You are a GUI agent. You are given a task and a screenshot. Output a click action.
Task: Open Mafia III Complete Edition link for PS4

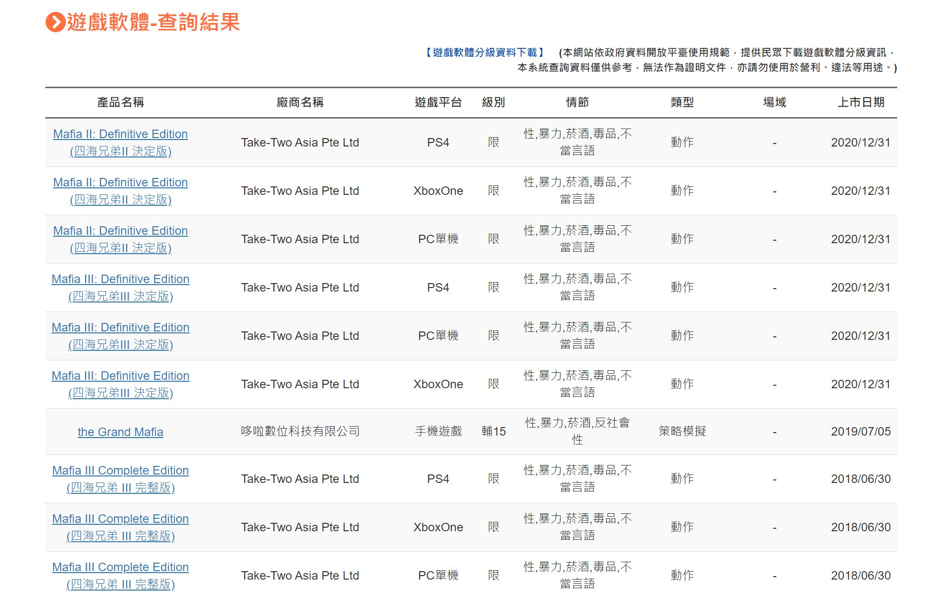[121, 471]
